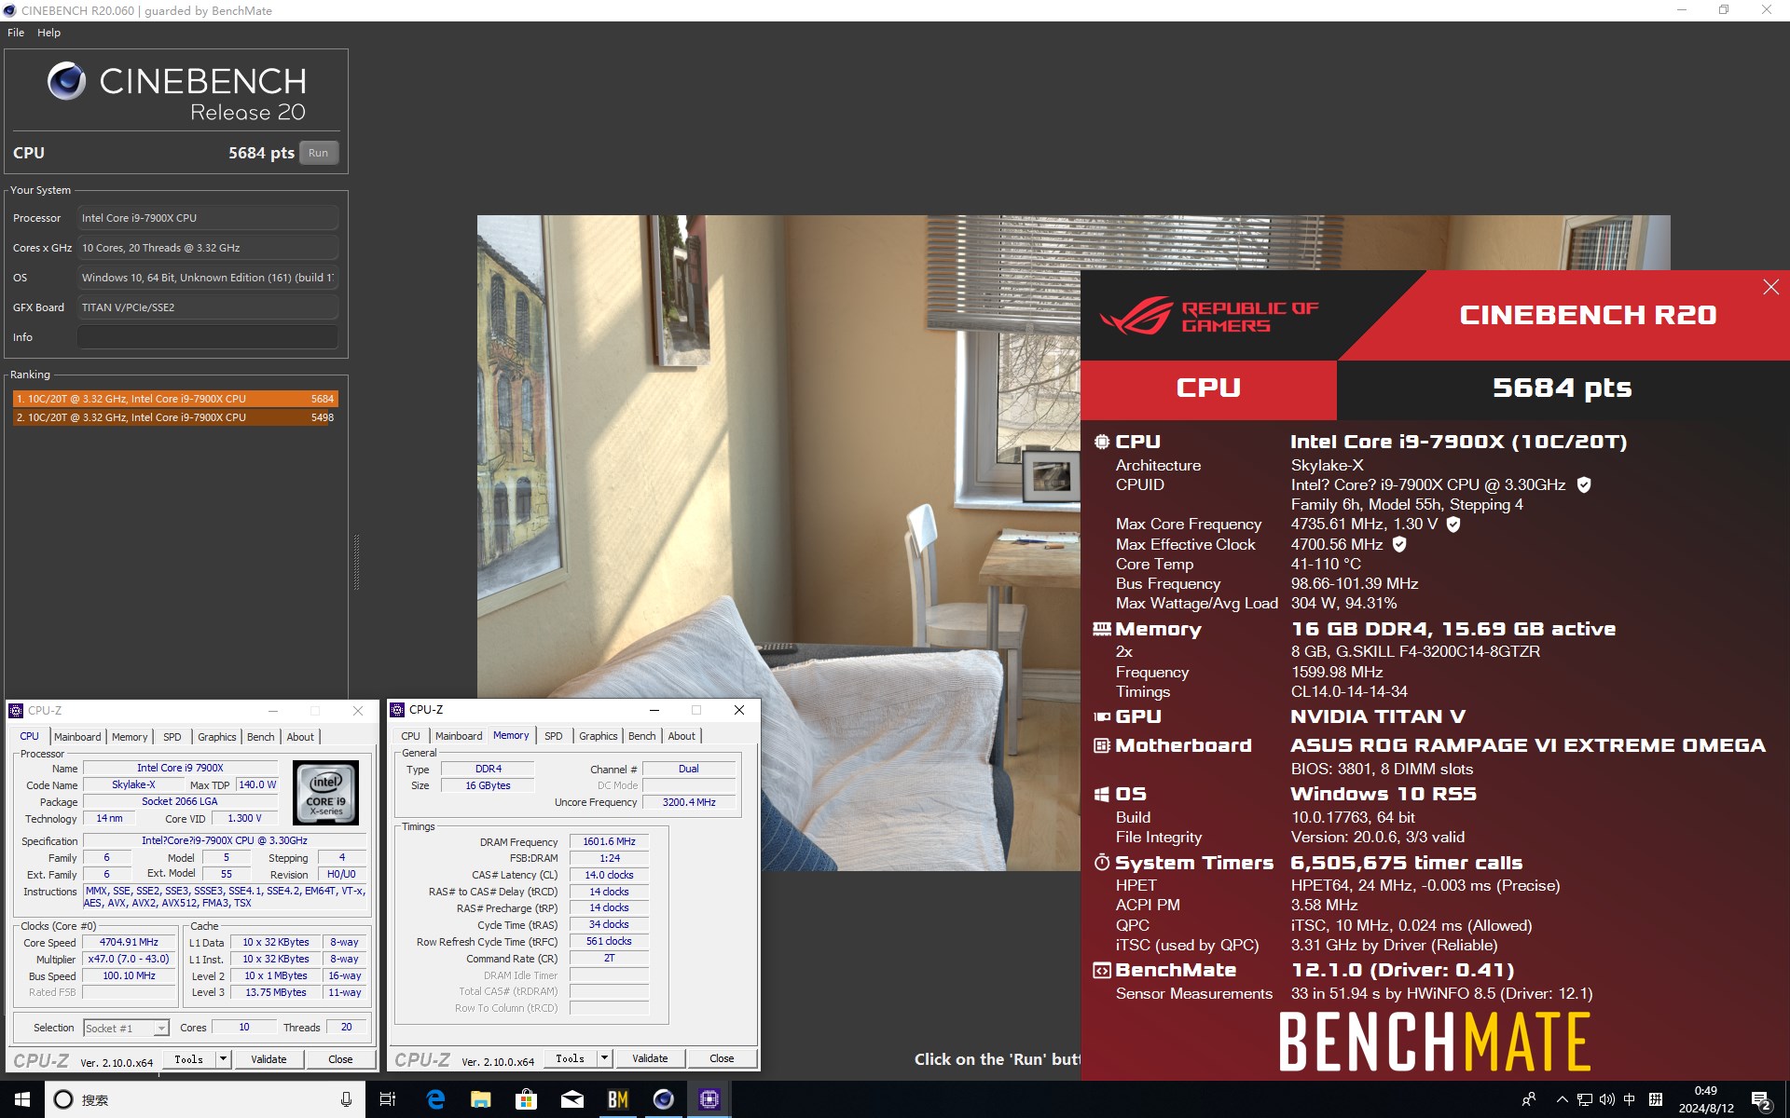Click Validate in right CPU-Z window

click(650, 1058)
